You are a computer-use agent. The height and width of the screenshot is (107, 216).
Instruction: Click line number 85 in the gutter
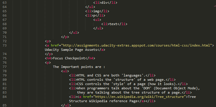[5, 105]
